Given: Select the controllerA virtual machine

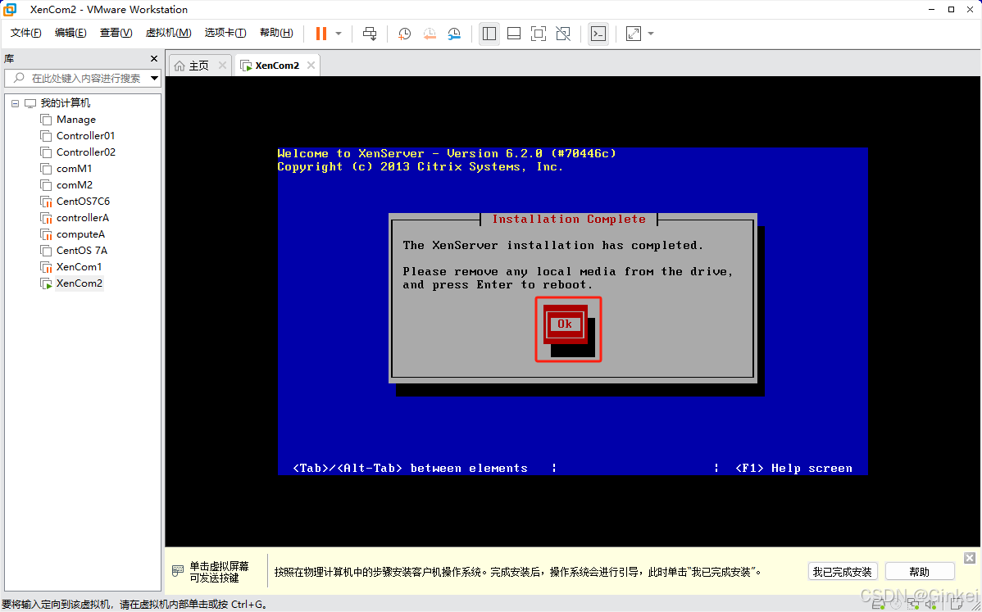Looking at the screenshot, I should 83,218.
